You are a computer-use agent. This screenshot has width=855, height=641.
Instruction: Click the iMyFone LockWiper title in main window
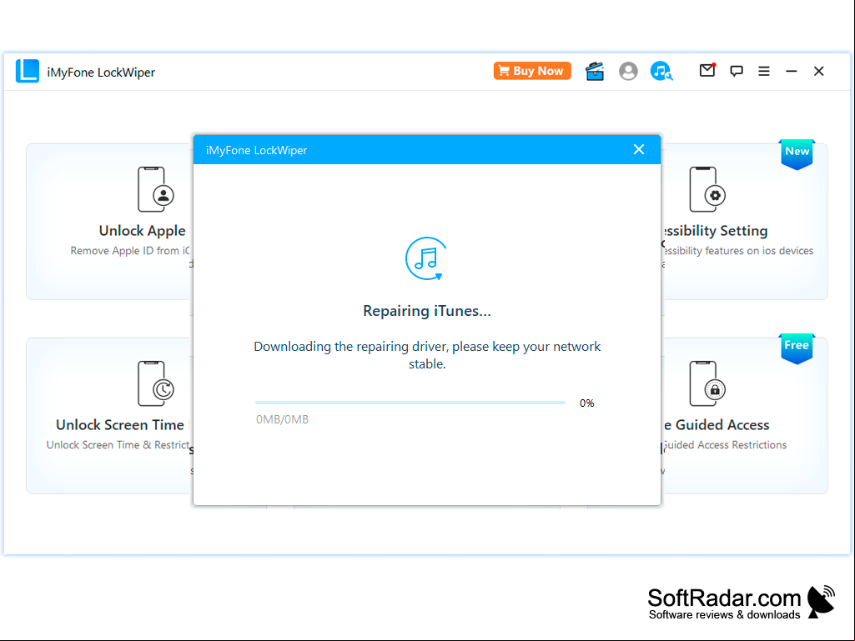[101, 72]
